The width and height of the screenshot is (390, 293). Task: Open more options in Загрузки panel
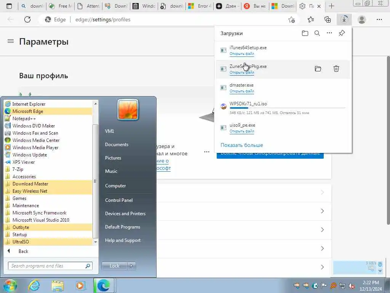click(x=329, y=33)
